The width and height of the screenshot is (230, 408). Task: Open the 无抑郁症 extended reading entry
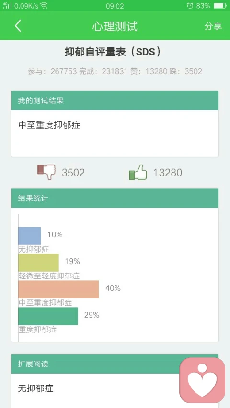[36, 388]
